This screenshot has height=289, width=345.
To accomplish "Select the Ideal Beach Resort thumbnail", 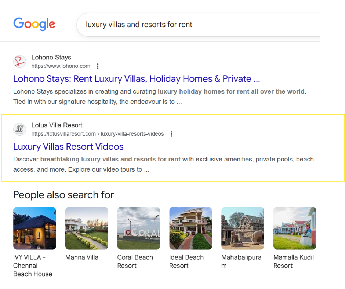I will [x=190, y=228].
